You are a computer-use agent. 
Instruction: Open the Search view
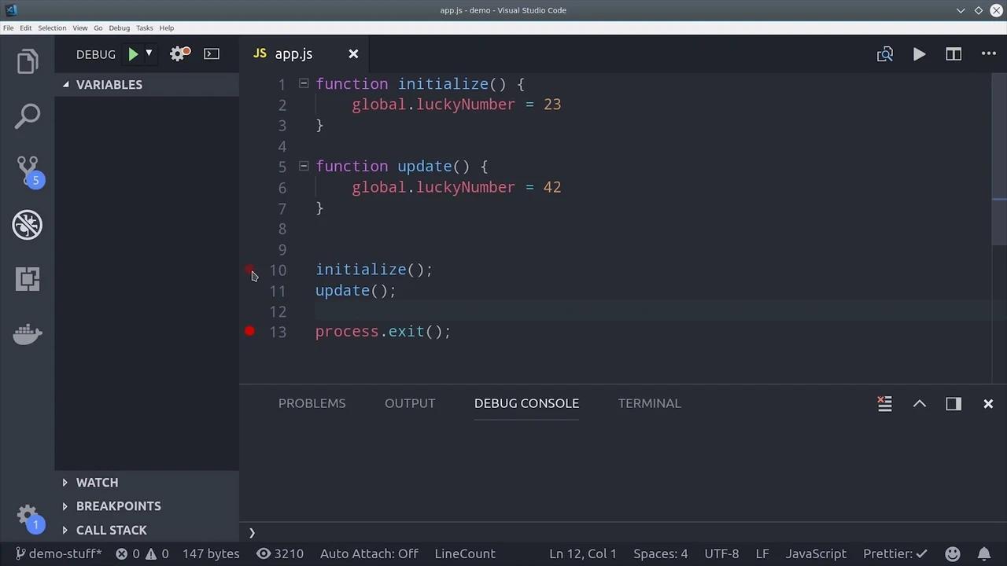pyautogui.click(x=28, y=116)
